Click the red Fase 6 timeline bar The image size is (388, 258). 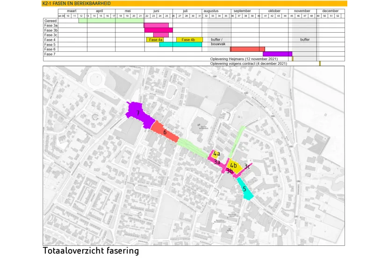click(247, 49)
